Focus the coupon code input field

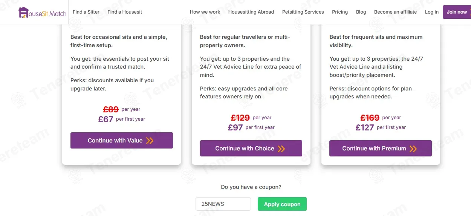pos(223,204)
